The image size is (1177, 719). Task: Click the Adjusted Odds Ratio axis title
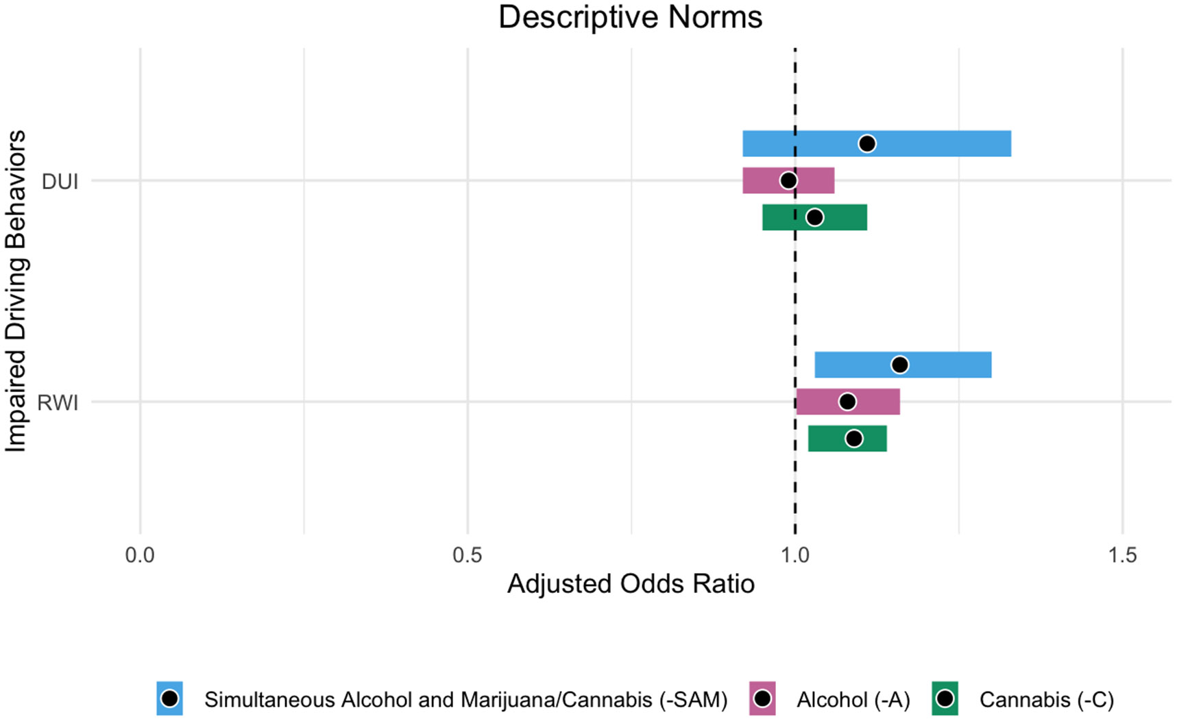tap(631, 584)
